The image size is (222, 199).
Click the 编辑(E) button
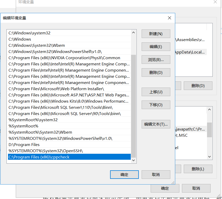tap(156, 47)
